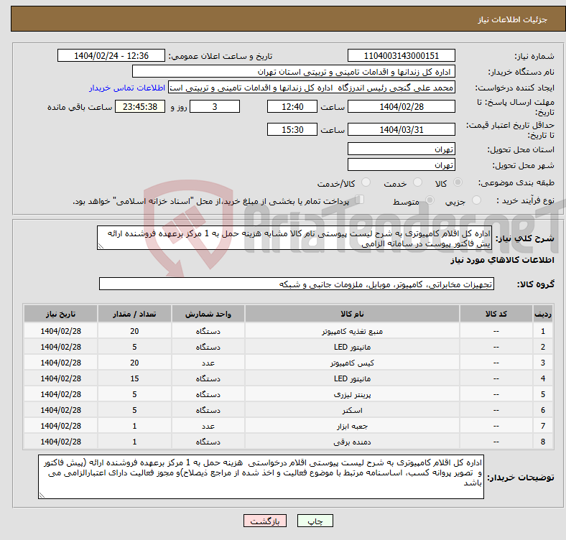Select the خدمت radio button
Viewport: 566px width, 540px height.
click(417, 182)
